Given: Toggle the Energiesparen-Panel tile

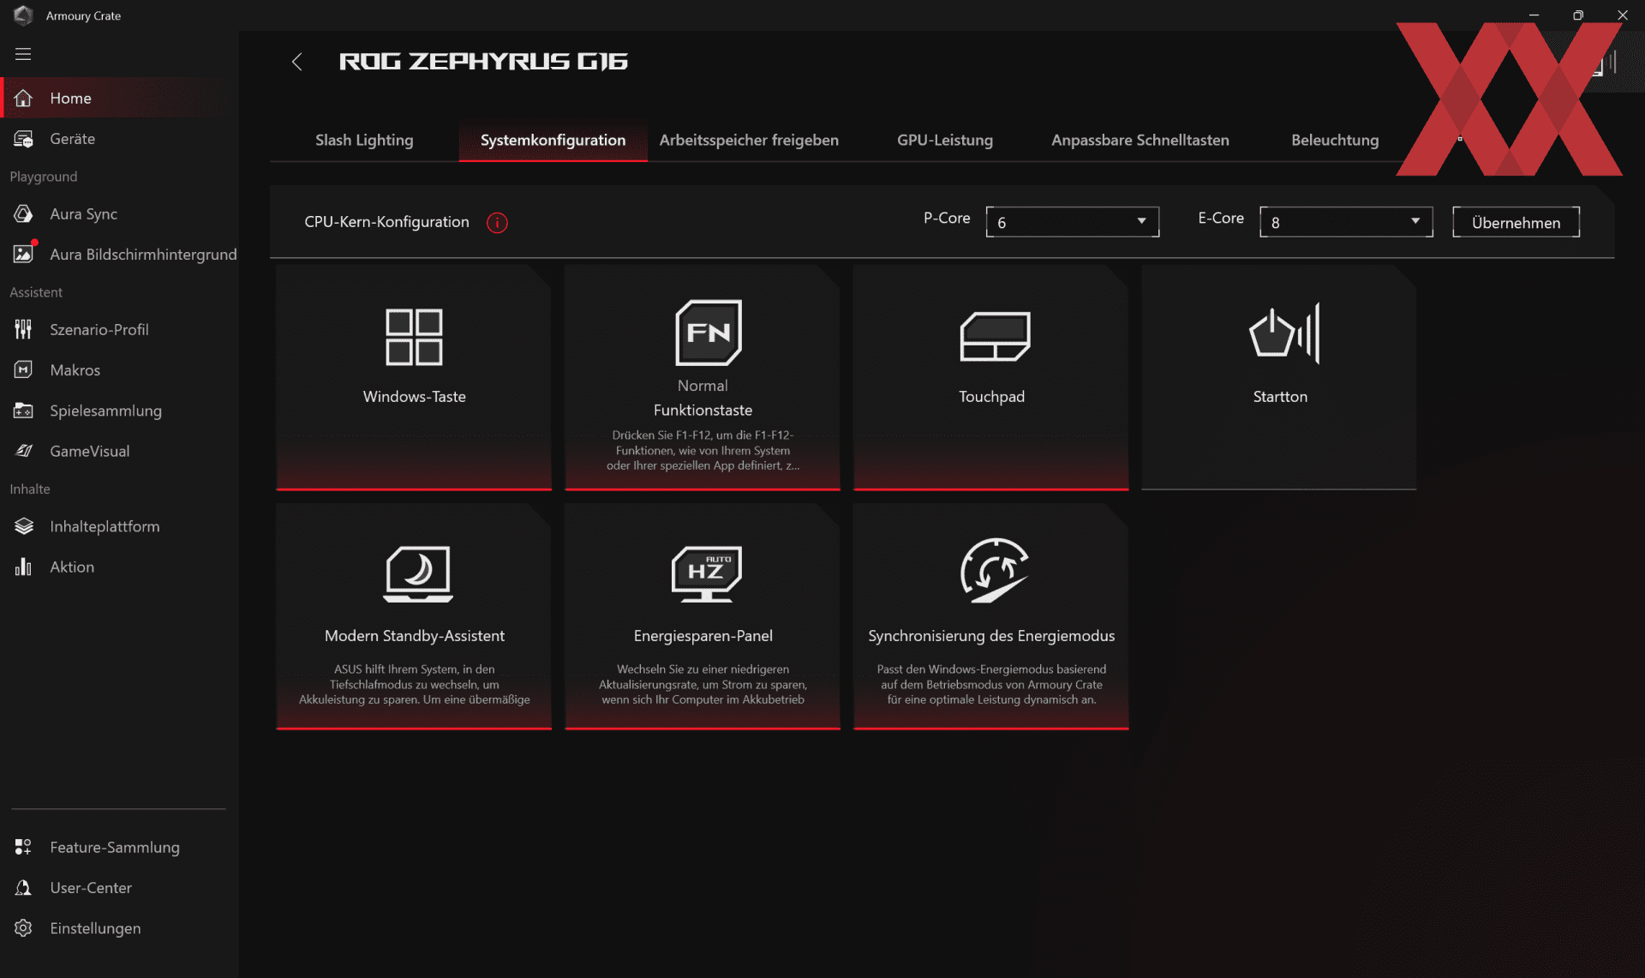Looking at the screenshot, I should (x=703, y=617).
